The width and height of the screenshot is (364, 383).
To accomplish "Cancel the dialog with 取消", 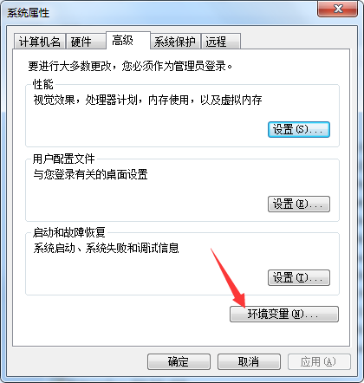I will [249, 361].
